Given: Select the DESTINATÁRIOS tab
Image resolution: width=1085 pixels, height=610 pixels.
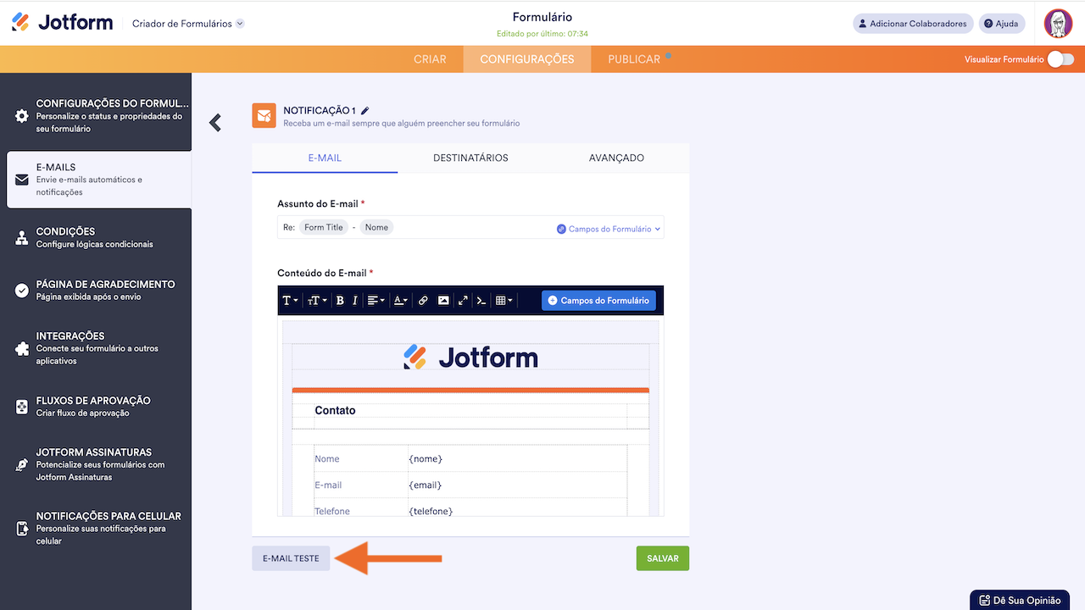Looking at the screenshot, I should 470,158.
